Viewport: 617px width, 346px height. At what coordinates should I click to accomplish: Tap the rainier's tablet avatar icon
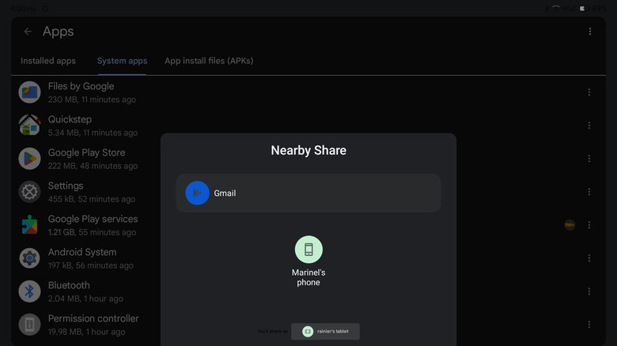308,332
